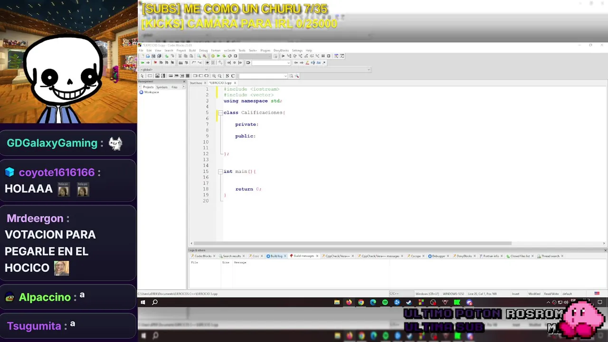The width and height of the screenshot is (608, 342).
Task: Click the language flag in status bar
Action: coord(597,294)
